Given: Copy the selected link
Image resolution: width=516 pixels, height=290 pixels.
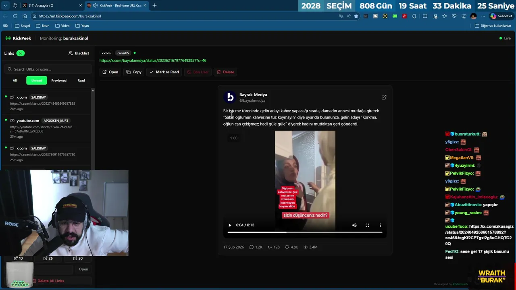Looking at the screenshot, I should pos(134,72).
